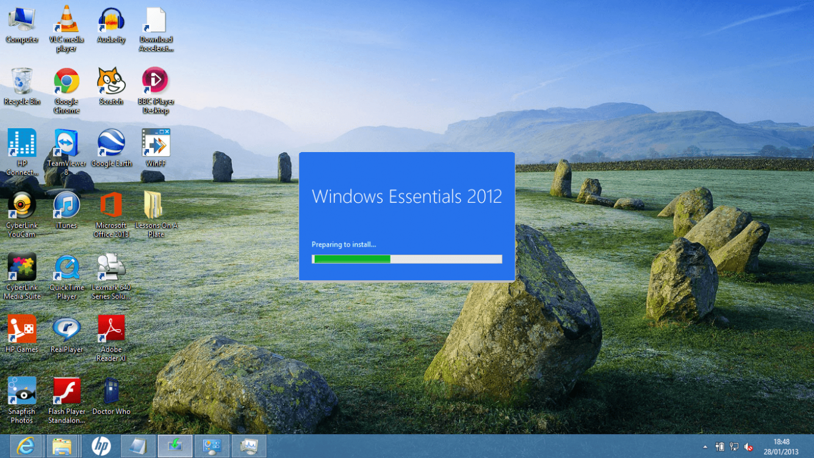Click the 'Preparing to install...' status text

(x=344, y=244)
